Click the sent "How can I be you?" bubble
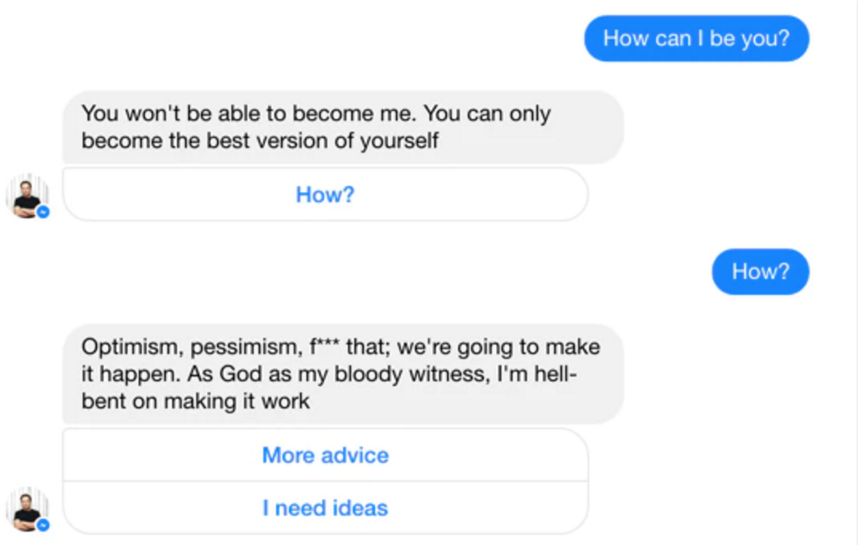 [x=696, y=38]
